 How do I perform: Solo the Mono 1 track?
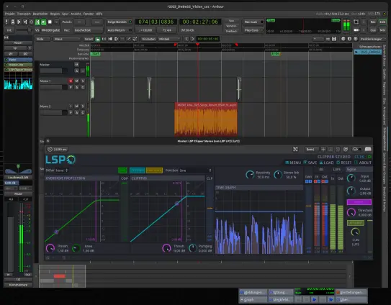coord(83,81)
